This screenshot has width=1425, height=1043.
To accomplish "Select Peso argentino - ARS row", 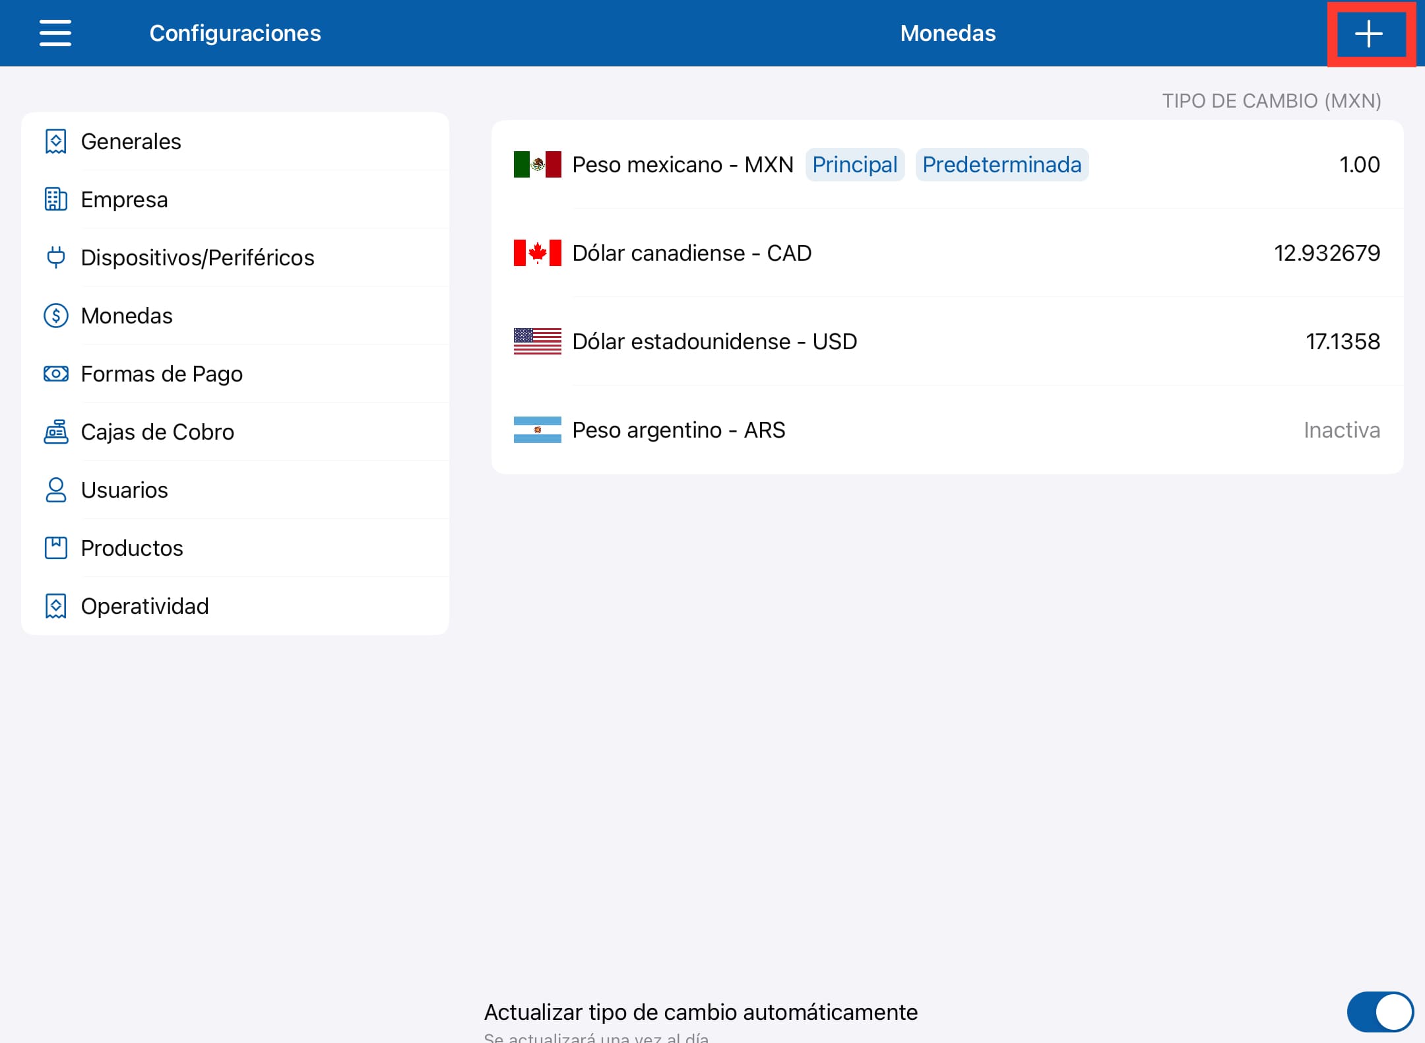I will 947,430.
